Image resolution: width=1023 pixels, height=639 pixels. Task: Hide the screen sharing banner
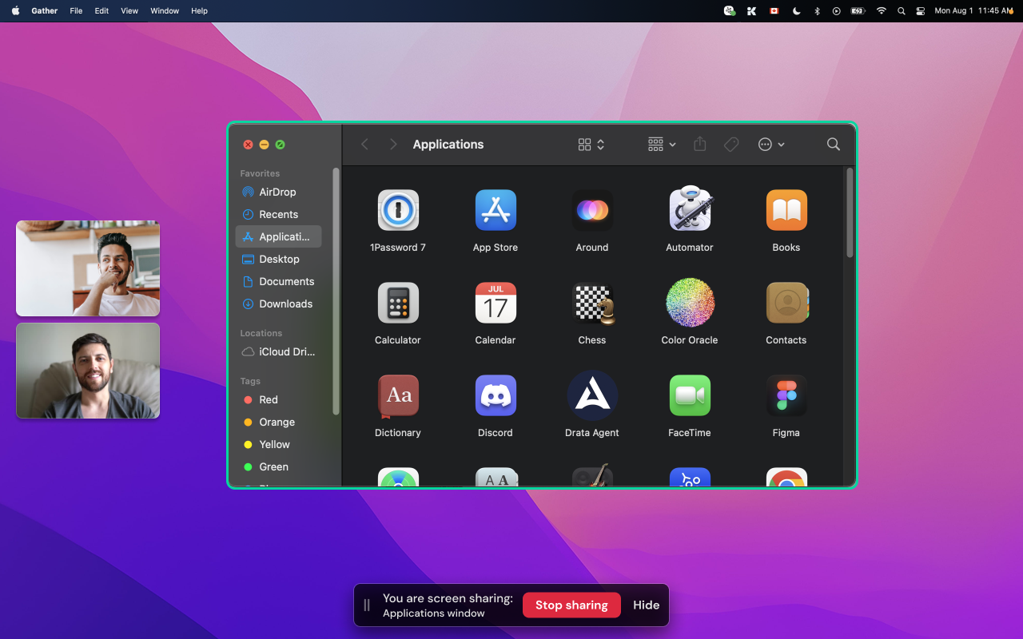[646, 605]
